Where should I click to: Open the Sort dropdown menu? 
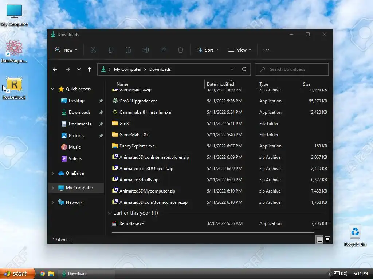[207, 50]
